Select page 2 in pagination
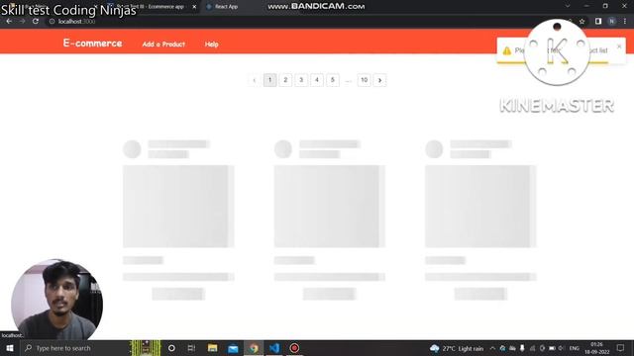 pyautogui.click(x=285, y=80)
